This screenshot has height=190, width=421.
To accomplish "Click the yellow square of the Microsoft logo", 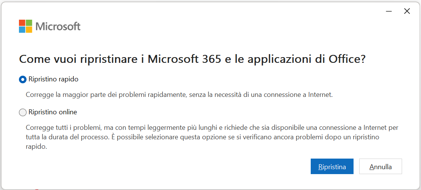I will pyautogui.click(x=29, y=30).
